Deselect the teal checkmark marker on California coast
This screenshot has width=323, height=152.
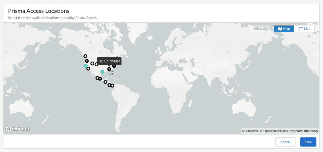tap(86, 66)
